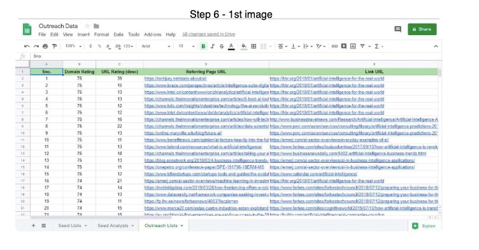
Task: Open the all sheets list icon
Action: coord(44,226)
